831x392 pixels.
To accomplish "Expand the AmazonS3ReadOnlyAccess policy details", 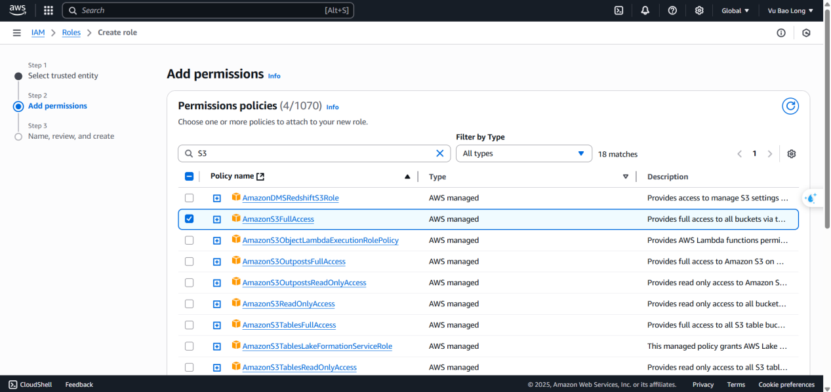I will 217,304.
